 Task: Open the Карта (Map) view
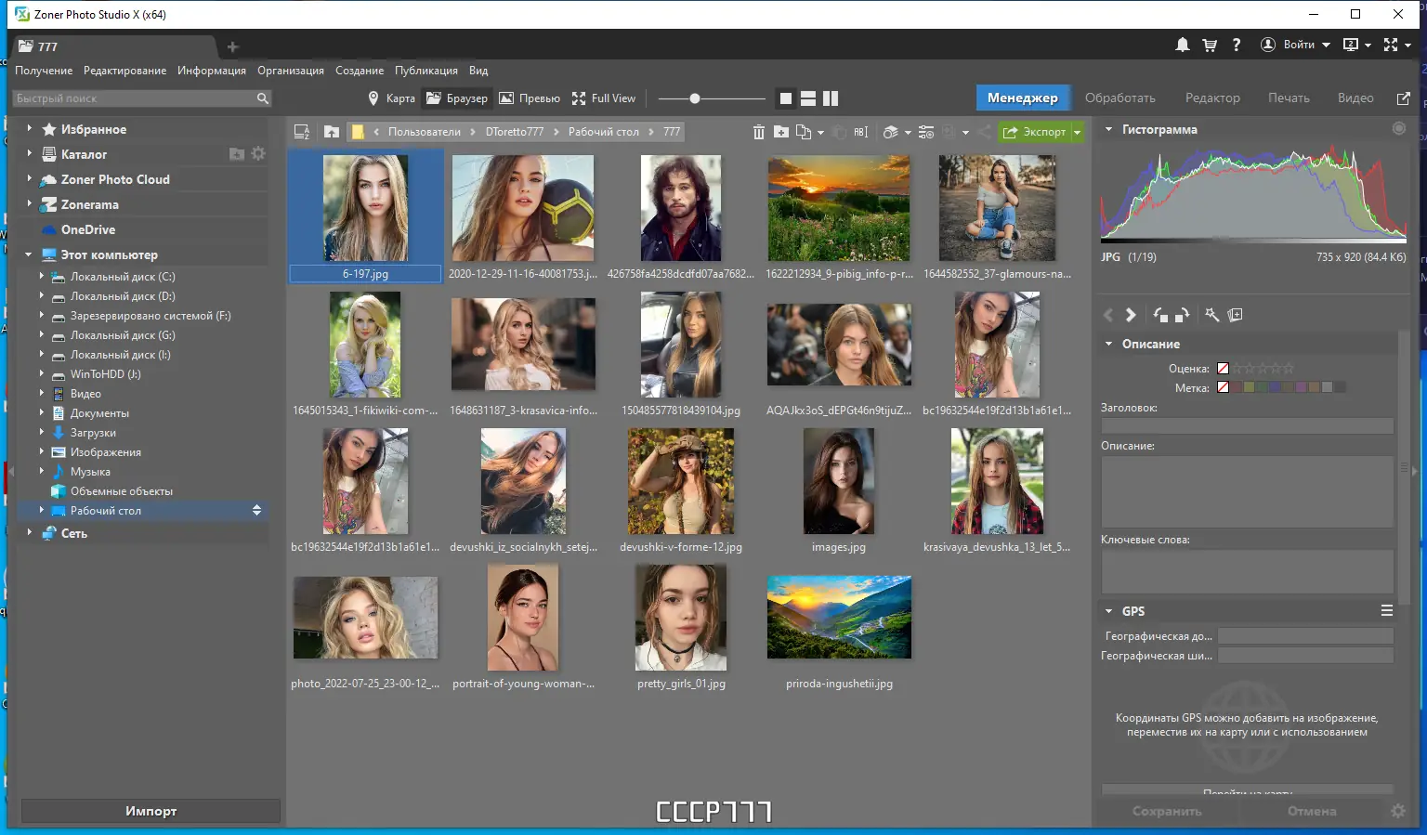tap(391, 98)
